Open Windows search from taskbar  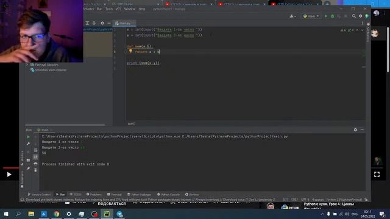click(18, 214)
